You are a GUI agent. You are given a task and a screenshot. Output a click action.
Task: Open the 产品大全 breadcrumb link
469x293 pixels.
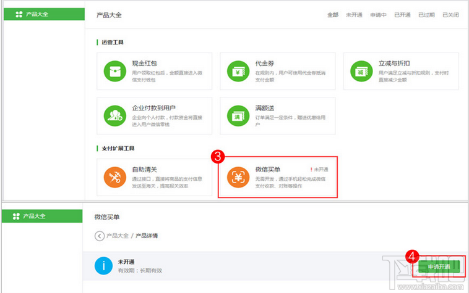[x=118, y=236]
